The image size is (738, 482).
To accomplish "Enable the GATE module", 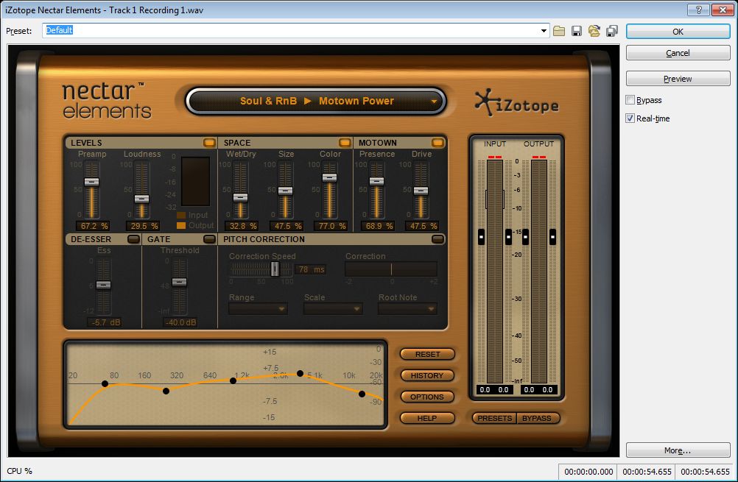I will click(209, 239).
